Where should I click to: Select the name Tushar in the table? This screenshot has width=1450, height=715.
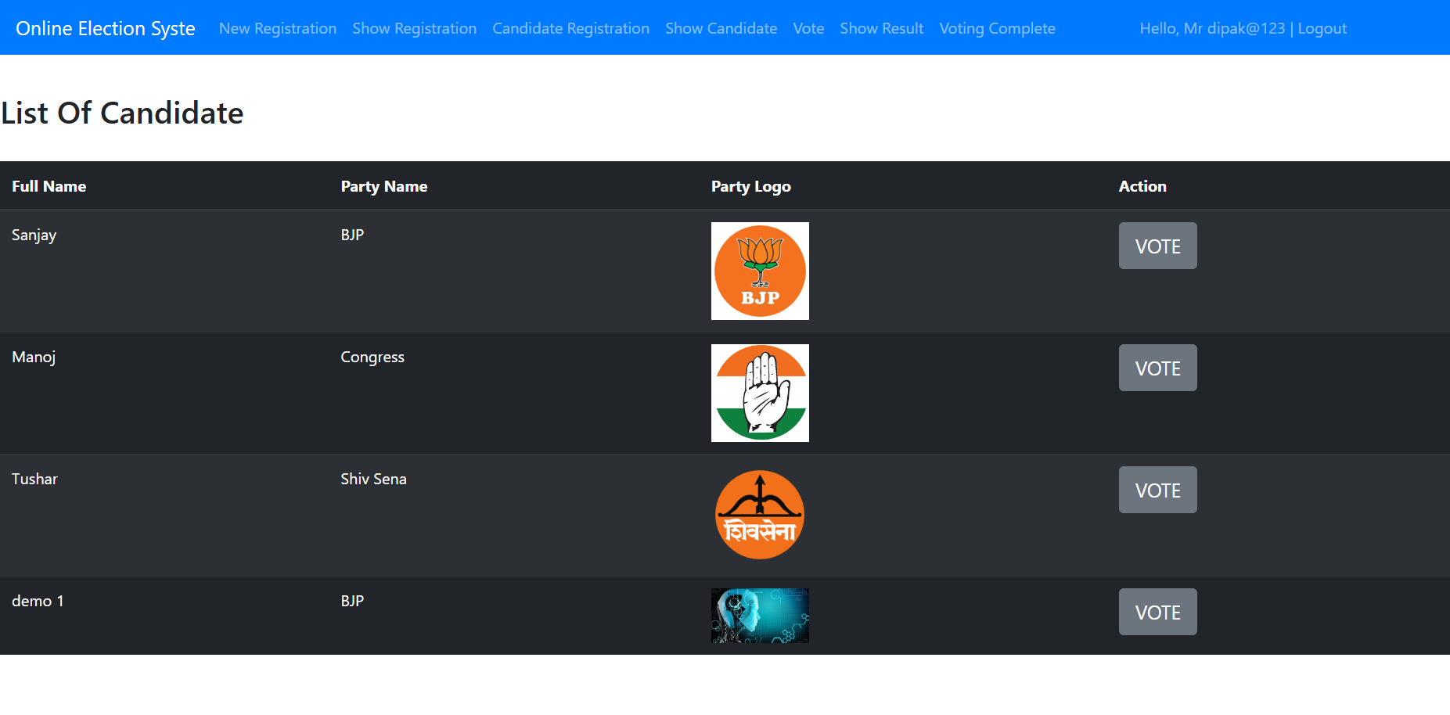[x=34, y=479]
